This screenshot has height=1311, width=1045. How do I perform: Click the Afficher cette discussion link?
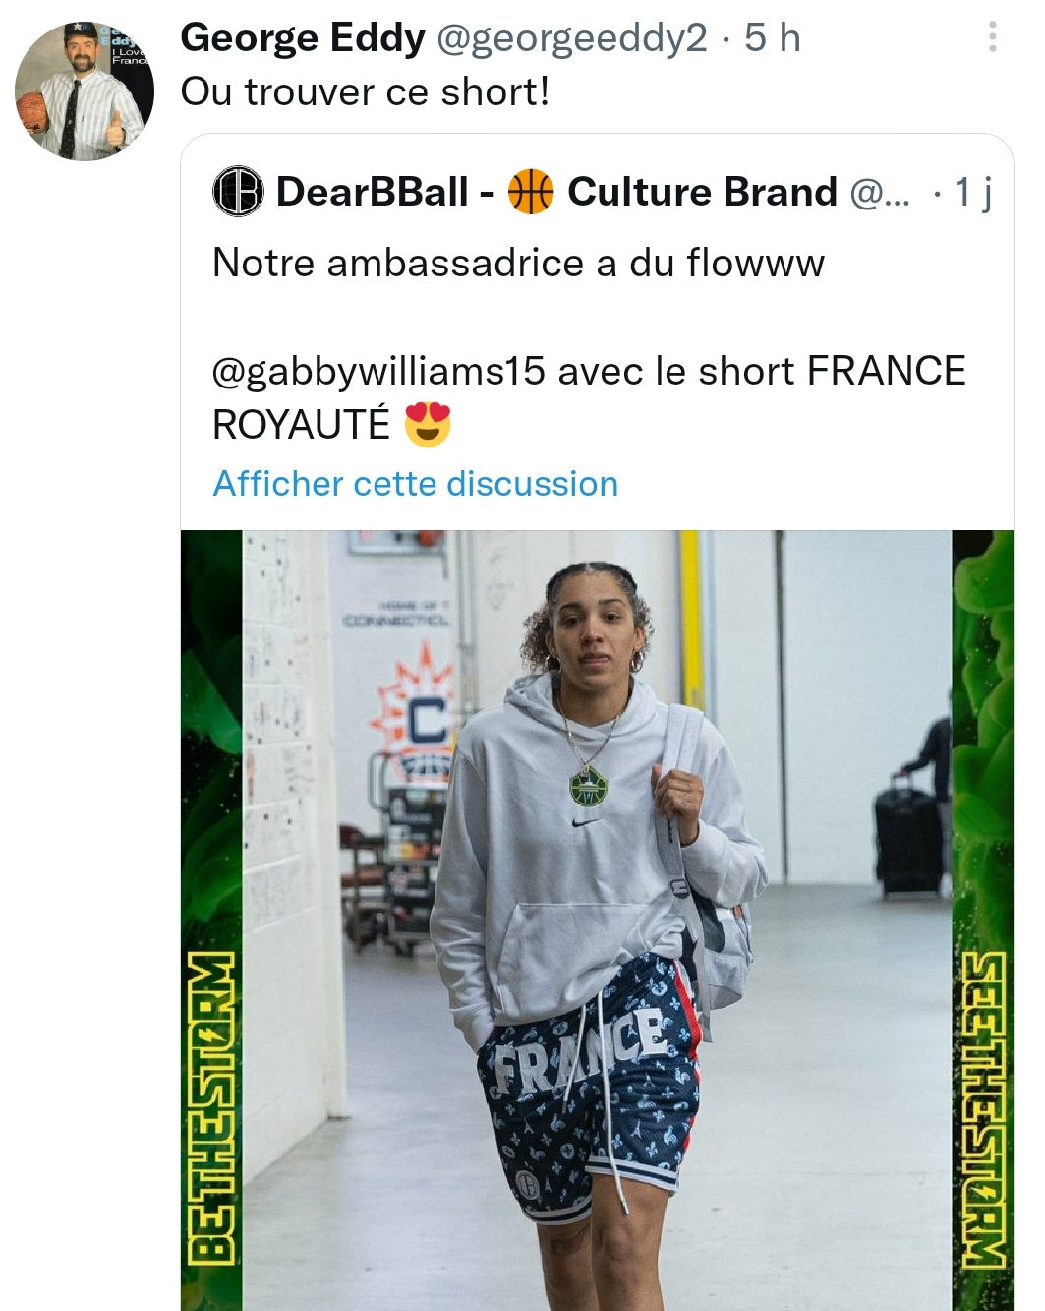[x=415, y=484]
